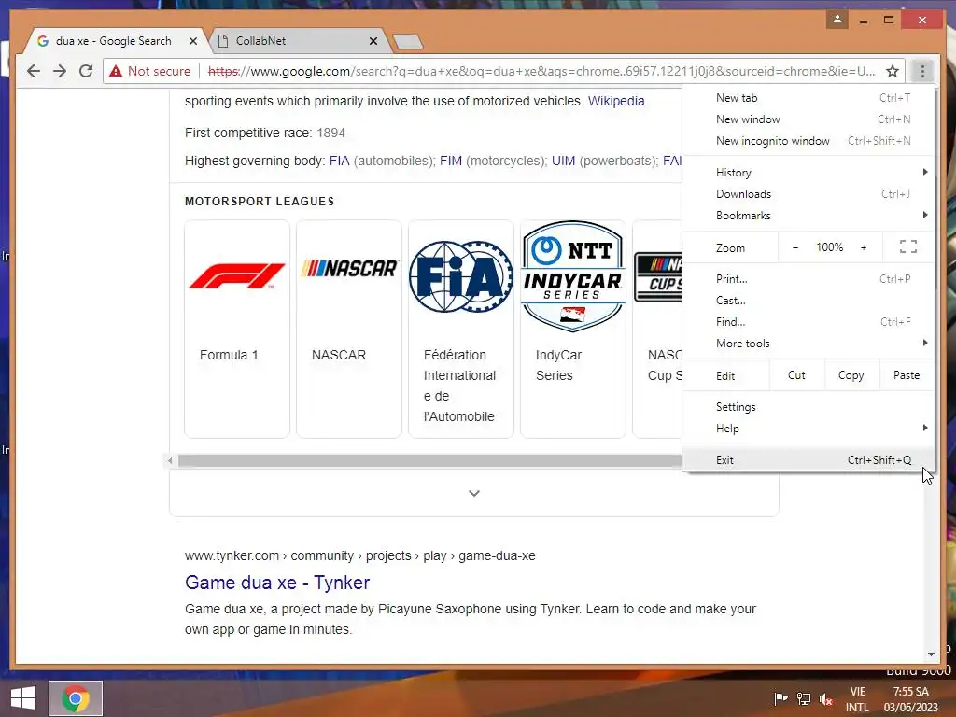956x717 pixels.
Task: Click Copy in the Edit row
Action: [x=851, y=375]
